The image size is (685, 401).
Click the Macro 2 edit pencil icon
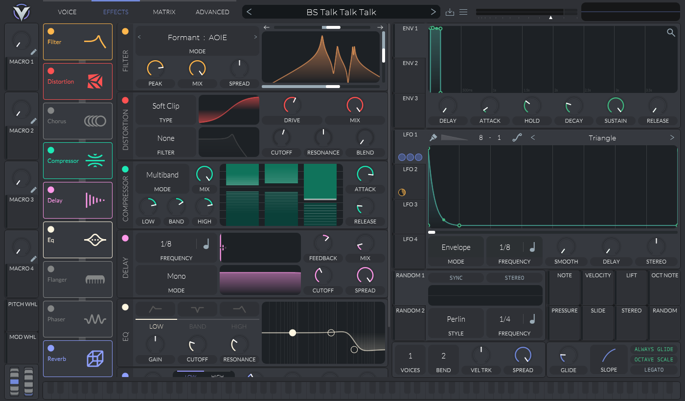click(34, 121)
